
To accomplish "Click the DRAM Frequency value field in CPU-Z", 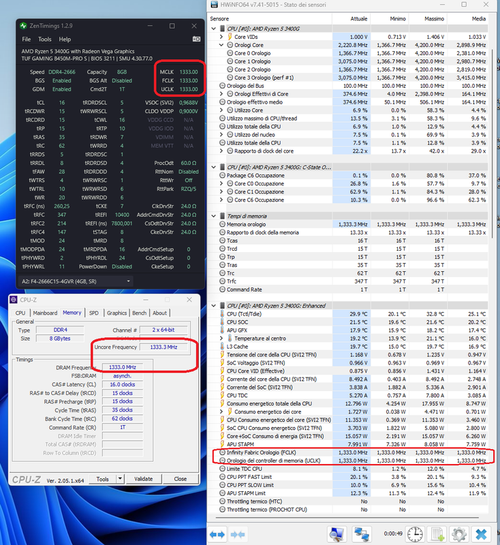I will tap(123, 367).
